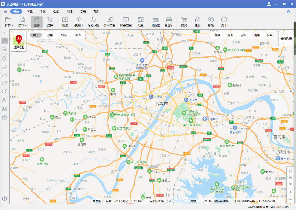Image resolution: width=296 pixels, height=210 pixels.
Task: Toggle the 瓦片 overlay
Action: pos(270,35)
